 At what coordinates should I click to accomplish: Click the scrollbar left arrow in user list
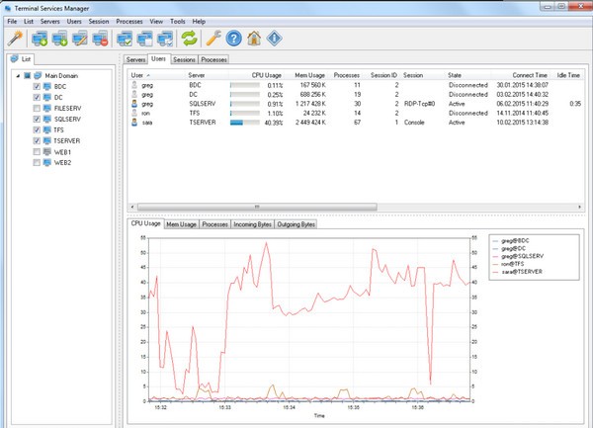pos(132,207)
